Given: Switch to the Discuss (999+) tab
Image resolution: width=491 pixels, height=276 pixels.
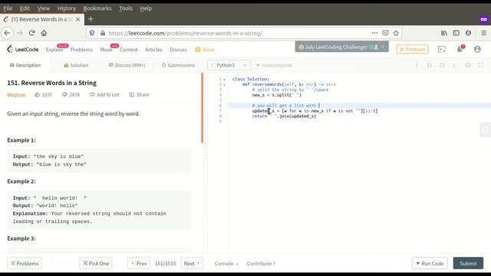Looking at the screenshot, I should click(x=127, y=65).
